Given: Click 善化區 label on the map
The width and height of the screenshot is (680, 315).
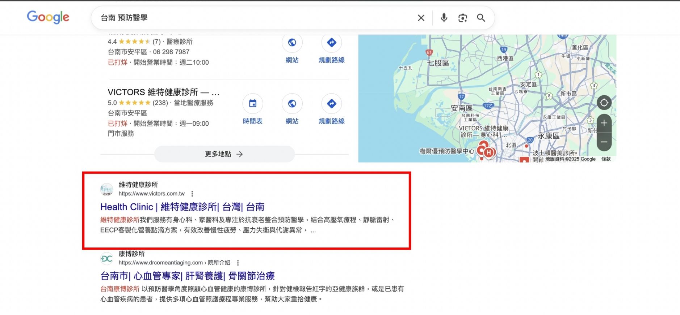Looking at the screenshot, I should 580,48.
